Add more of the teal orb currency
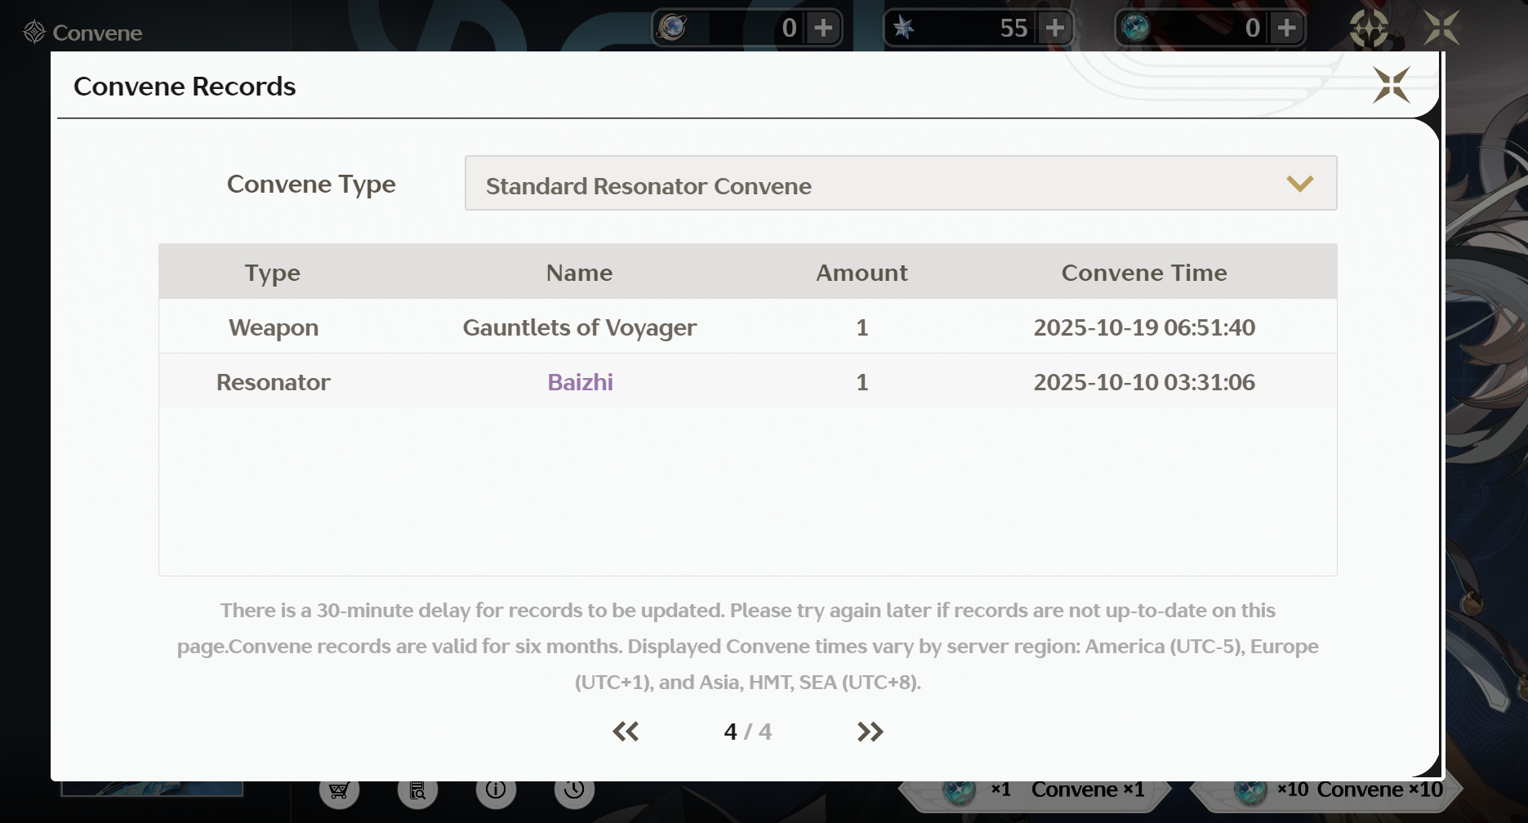1528x823 pixels. tap(1287, 28)
